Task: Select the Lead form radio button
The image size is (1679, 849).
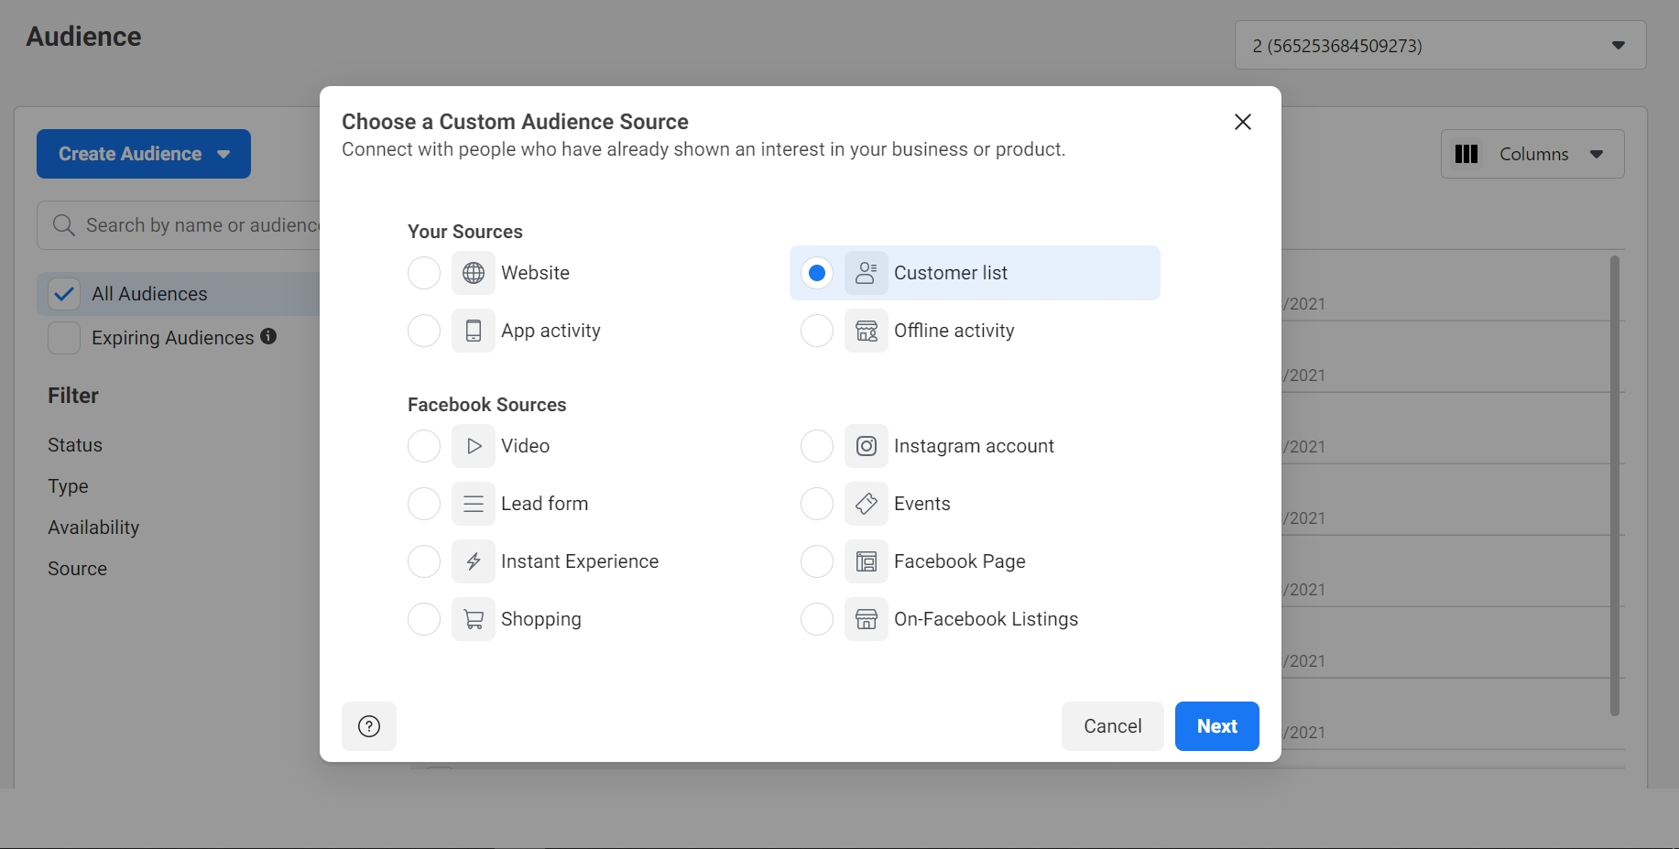Action: click(424, 504)
